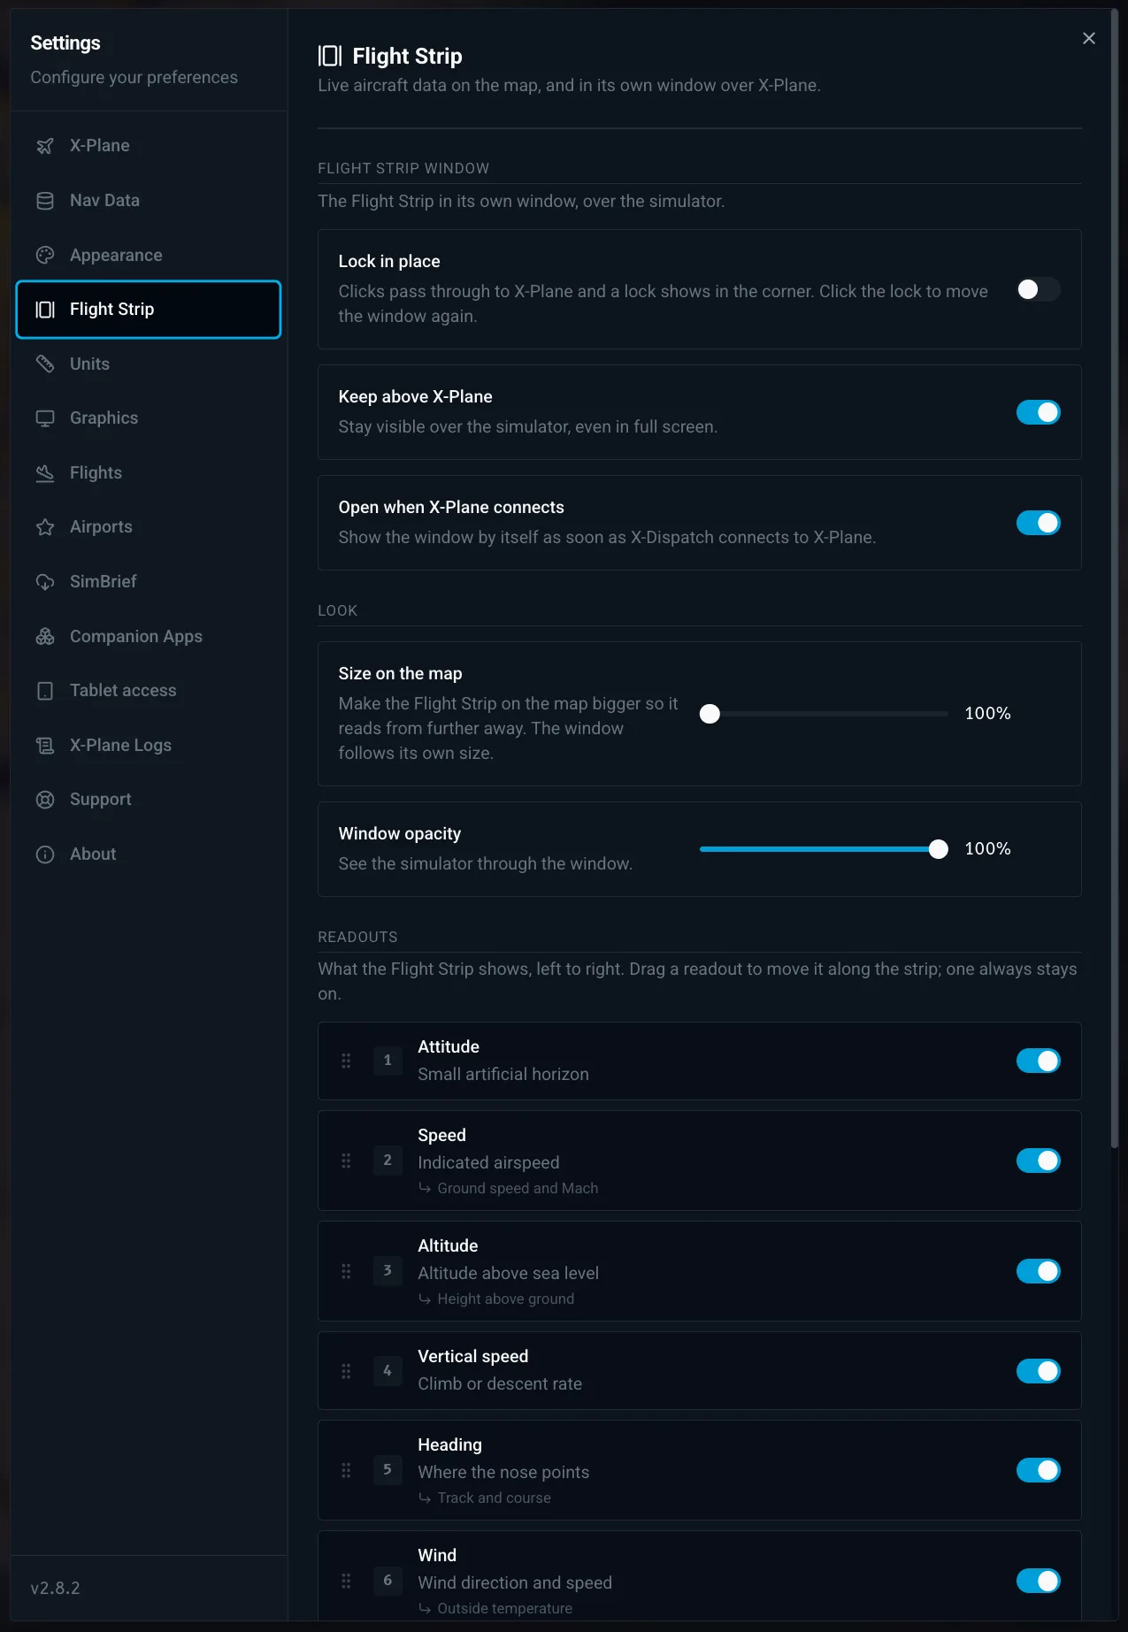Grab the Attitude readout drag handle
This screenshot has height=1632, width=1128.
coord(346,1061)
